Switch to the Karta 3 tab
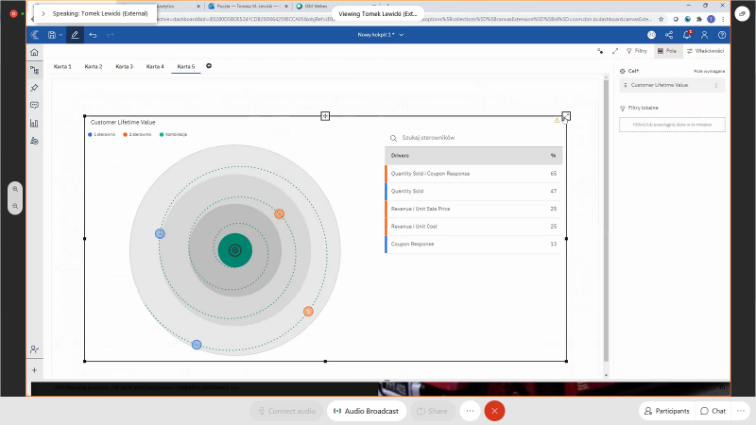This screenshot has height=425, width=756. tap(124, 66)
